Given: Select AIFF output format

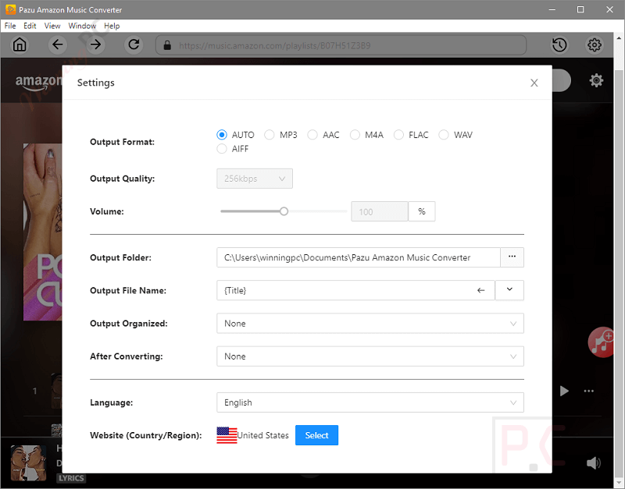Looking at the screenshot, I should pos(233,149).
